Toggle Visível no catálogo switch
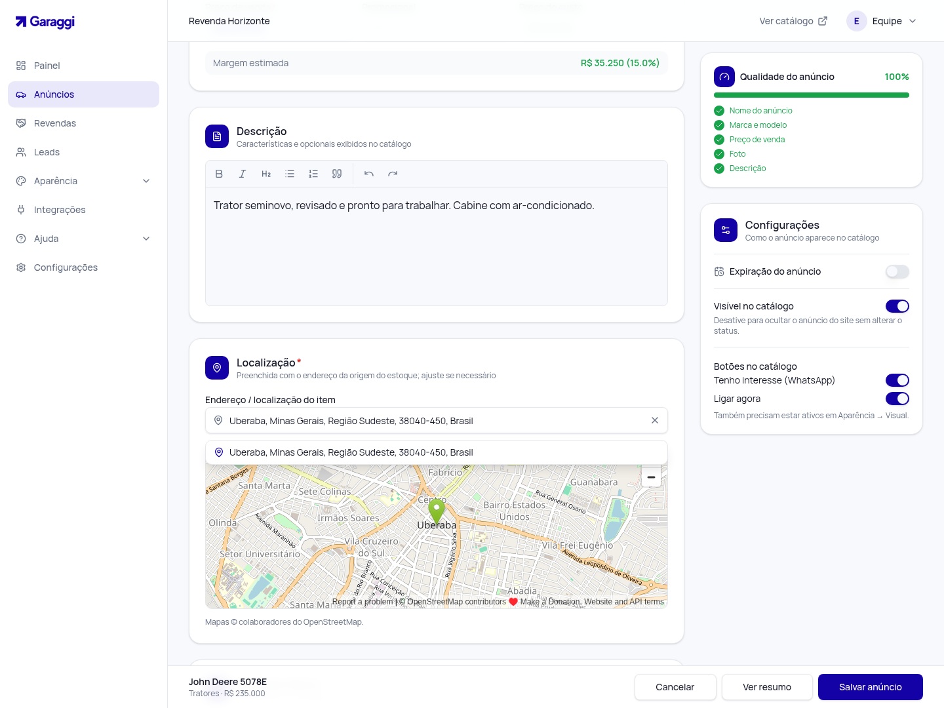This screenshot has height=708, width=944. pyautogui.click(x=897, y=306)
